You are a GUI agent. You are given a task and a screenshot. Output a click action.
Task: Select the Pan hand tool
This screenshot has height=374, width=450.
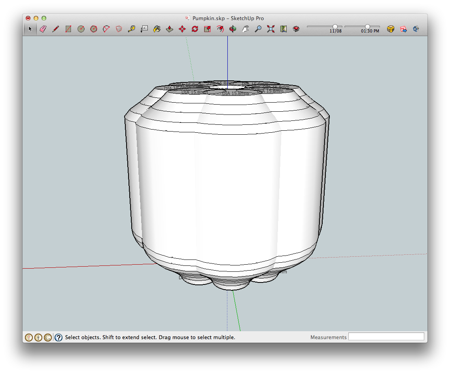[246, 29]
